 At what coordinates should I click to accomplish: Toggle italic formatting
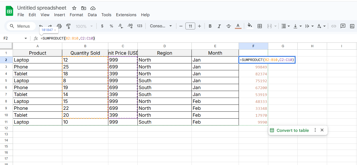pos(219,26)
